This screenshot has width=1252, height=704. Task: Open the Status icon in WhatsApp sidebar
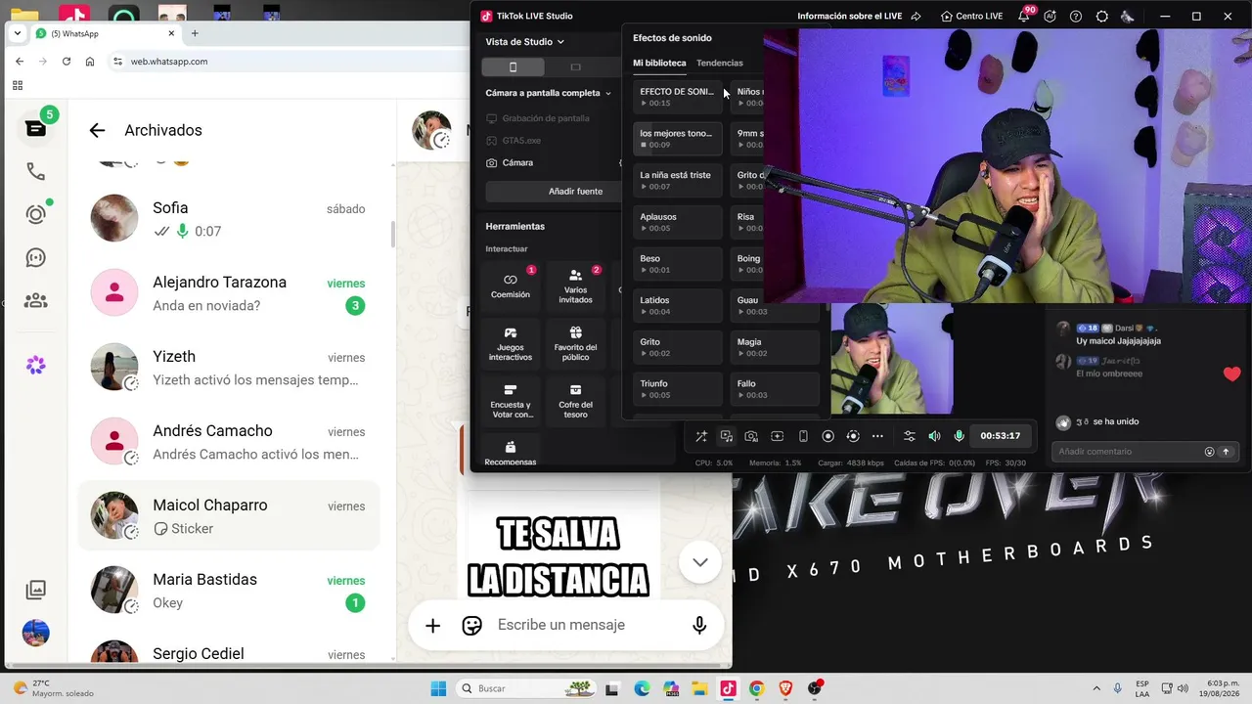[x=36, y=214]
